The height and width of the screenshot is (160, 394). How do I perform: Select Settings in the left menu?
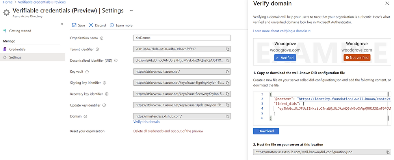32,57
